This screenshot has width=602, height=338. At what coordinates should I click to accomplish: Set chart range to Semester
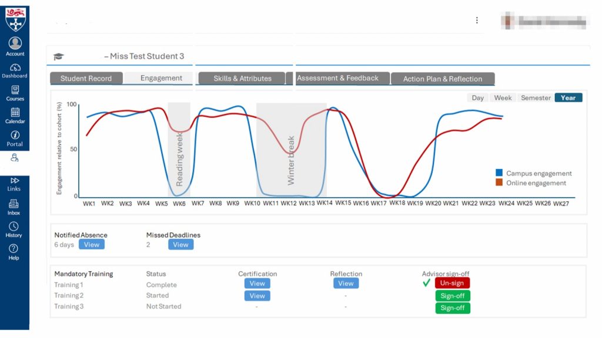tap(536, 98)
